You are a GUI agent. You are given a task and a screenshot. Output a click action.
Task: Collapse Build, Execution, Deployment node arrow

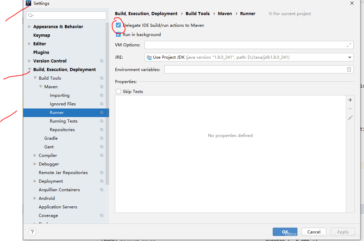[30, 69]
